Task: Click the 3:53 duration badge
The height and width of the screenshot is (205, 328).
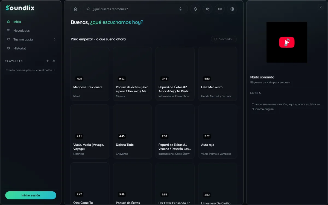Action: 165,195
